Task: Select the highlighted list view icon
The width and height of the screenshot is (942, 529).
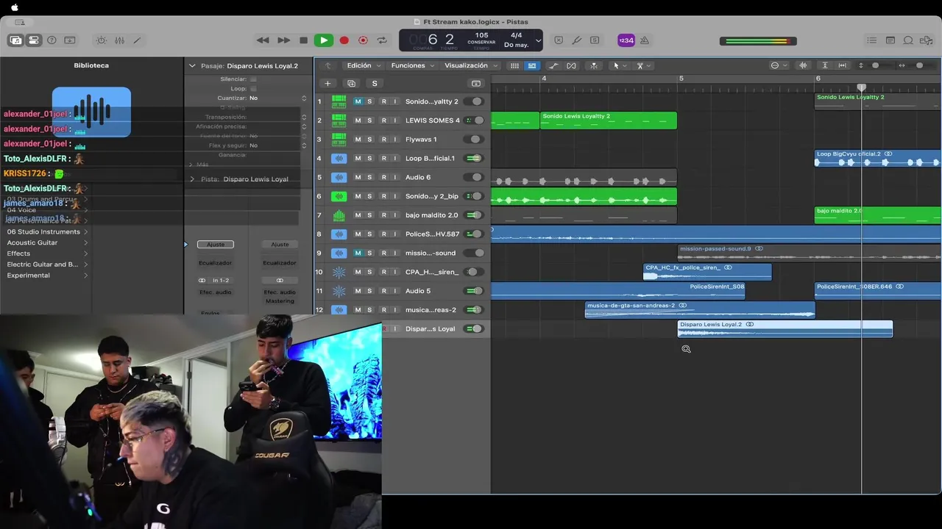Action: [x=531, y=65]
